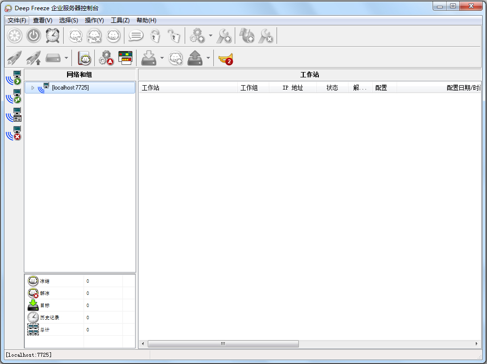Select the 目标 count row
The height and width of the screenshot is (364, 487).
[x=80, y=305]
